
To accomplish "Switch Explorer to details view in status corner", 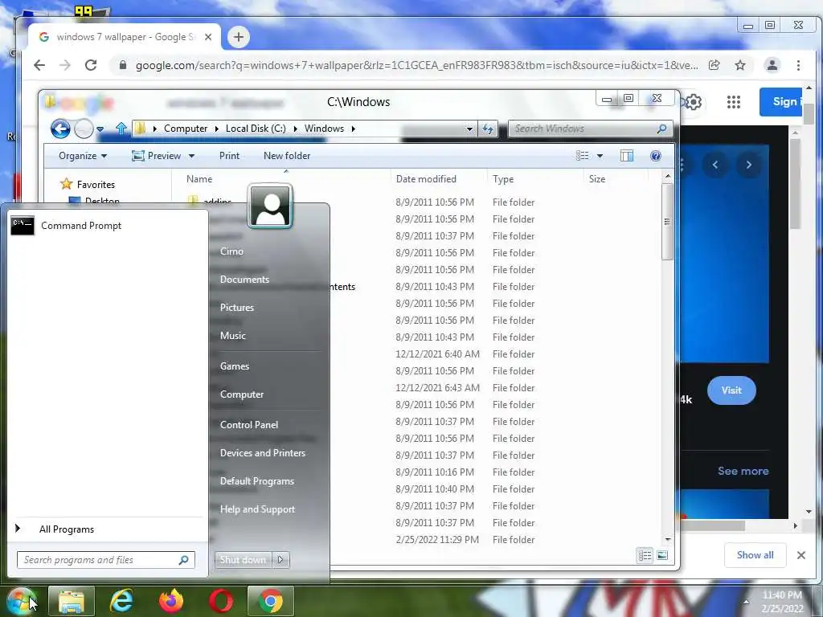I will 645,555.
